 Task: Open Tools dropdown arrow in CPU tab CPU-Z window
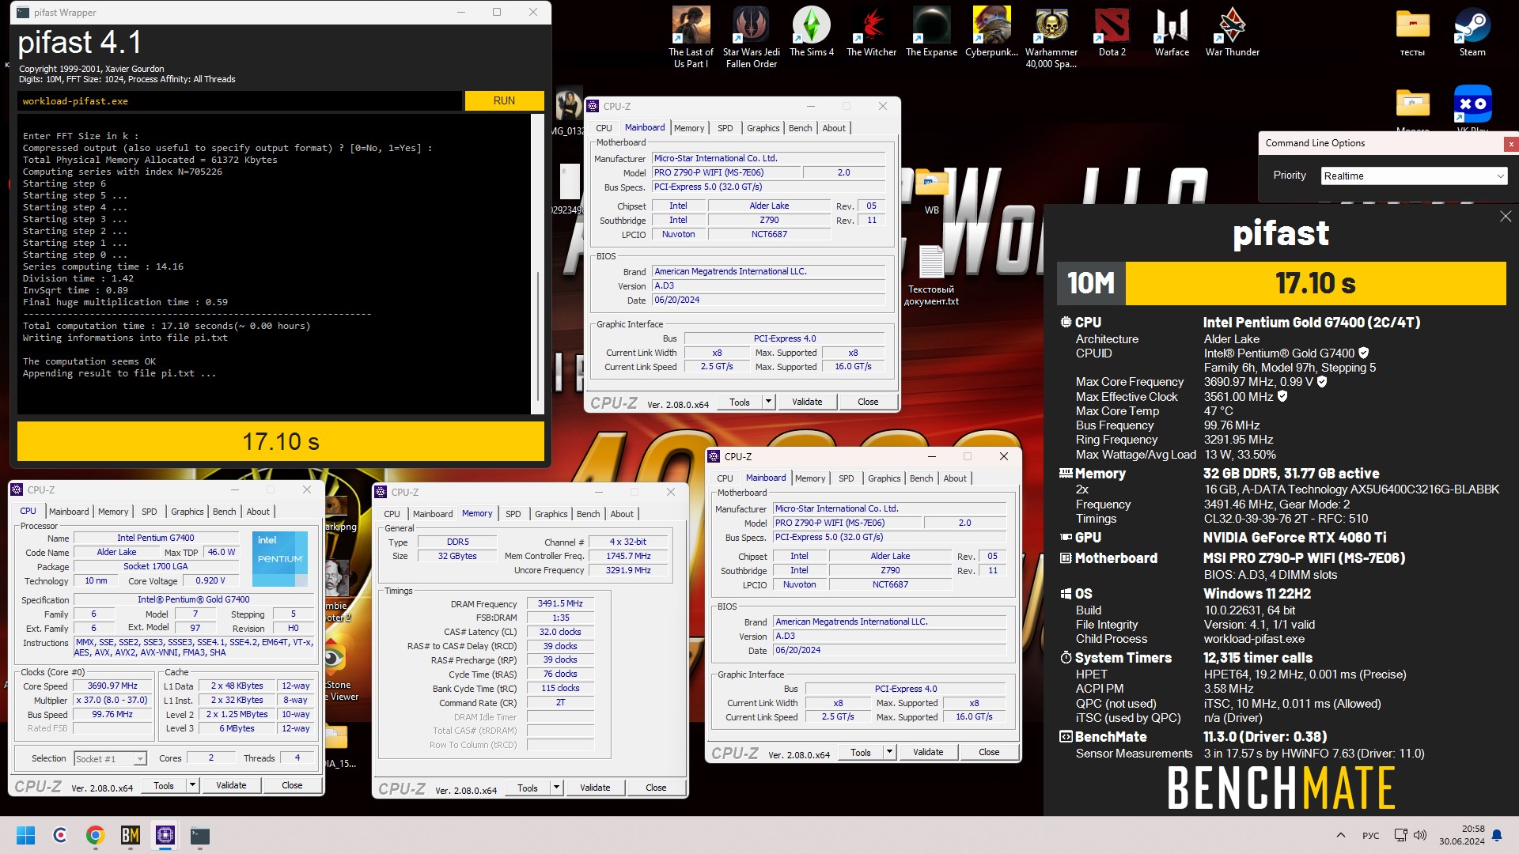191,785
